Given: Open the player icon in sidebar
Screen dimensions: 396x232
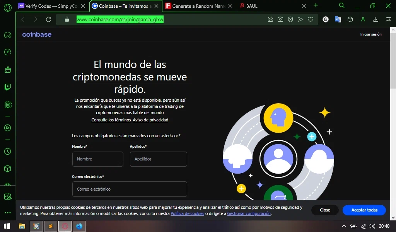Looking at the screenshot, I should point(8,128).
